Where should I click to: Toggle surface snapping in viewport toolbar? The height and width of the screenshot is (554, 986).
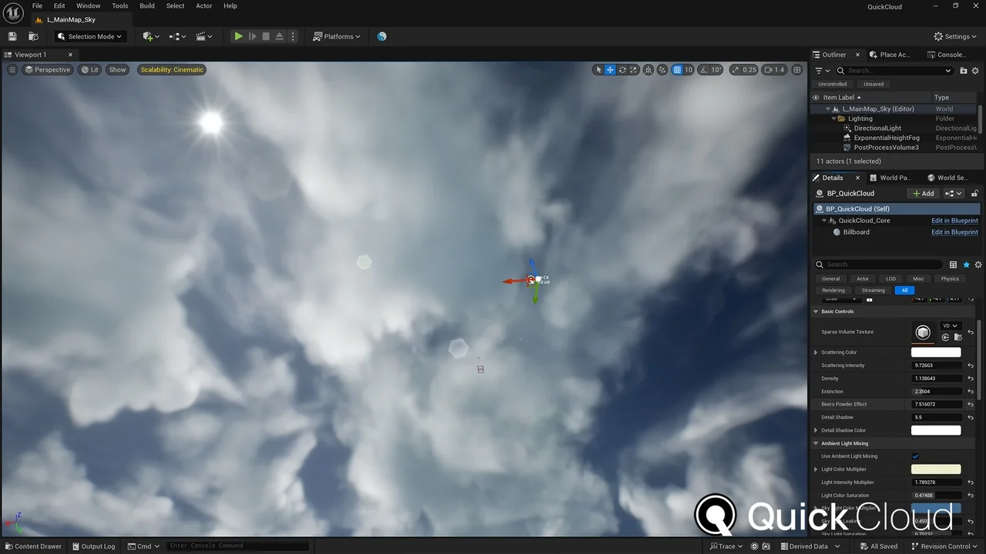649,69
